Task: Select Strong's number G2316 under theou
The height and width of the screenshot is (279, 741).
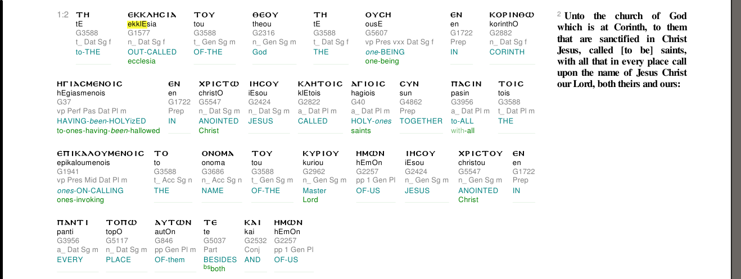Action: (x=263, y=33)
